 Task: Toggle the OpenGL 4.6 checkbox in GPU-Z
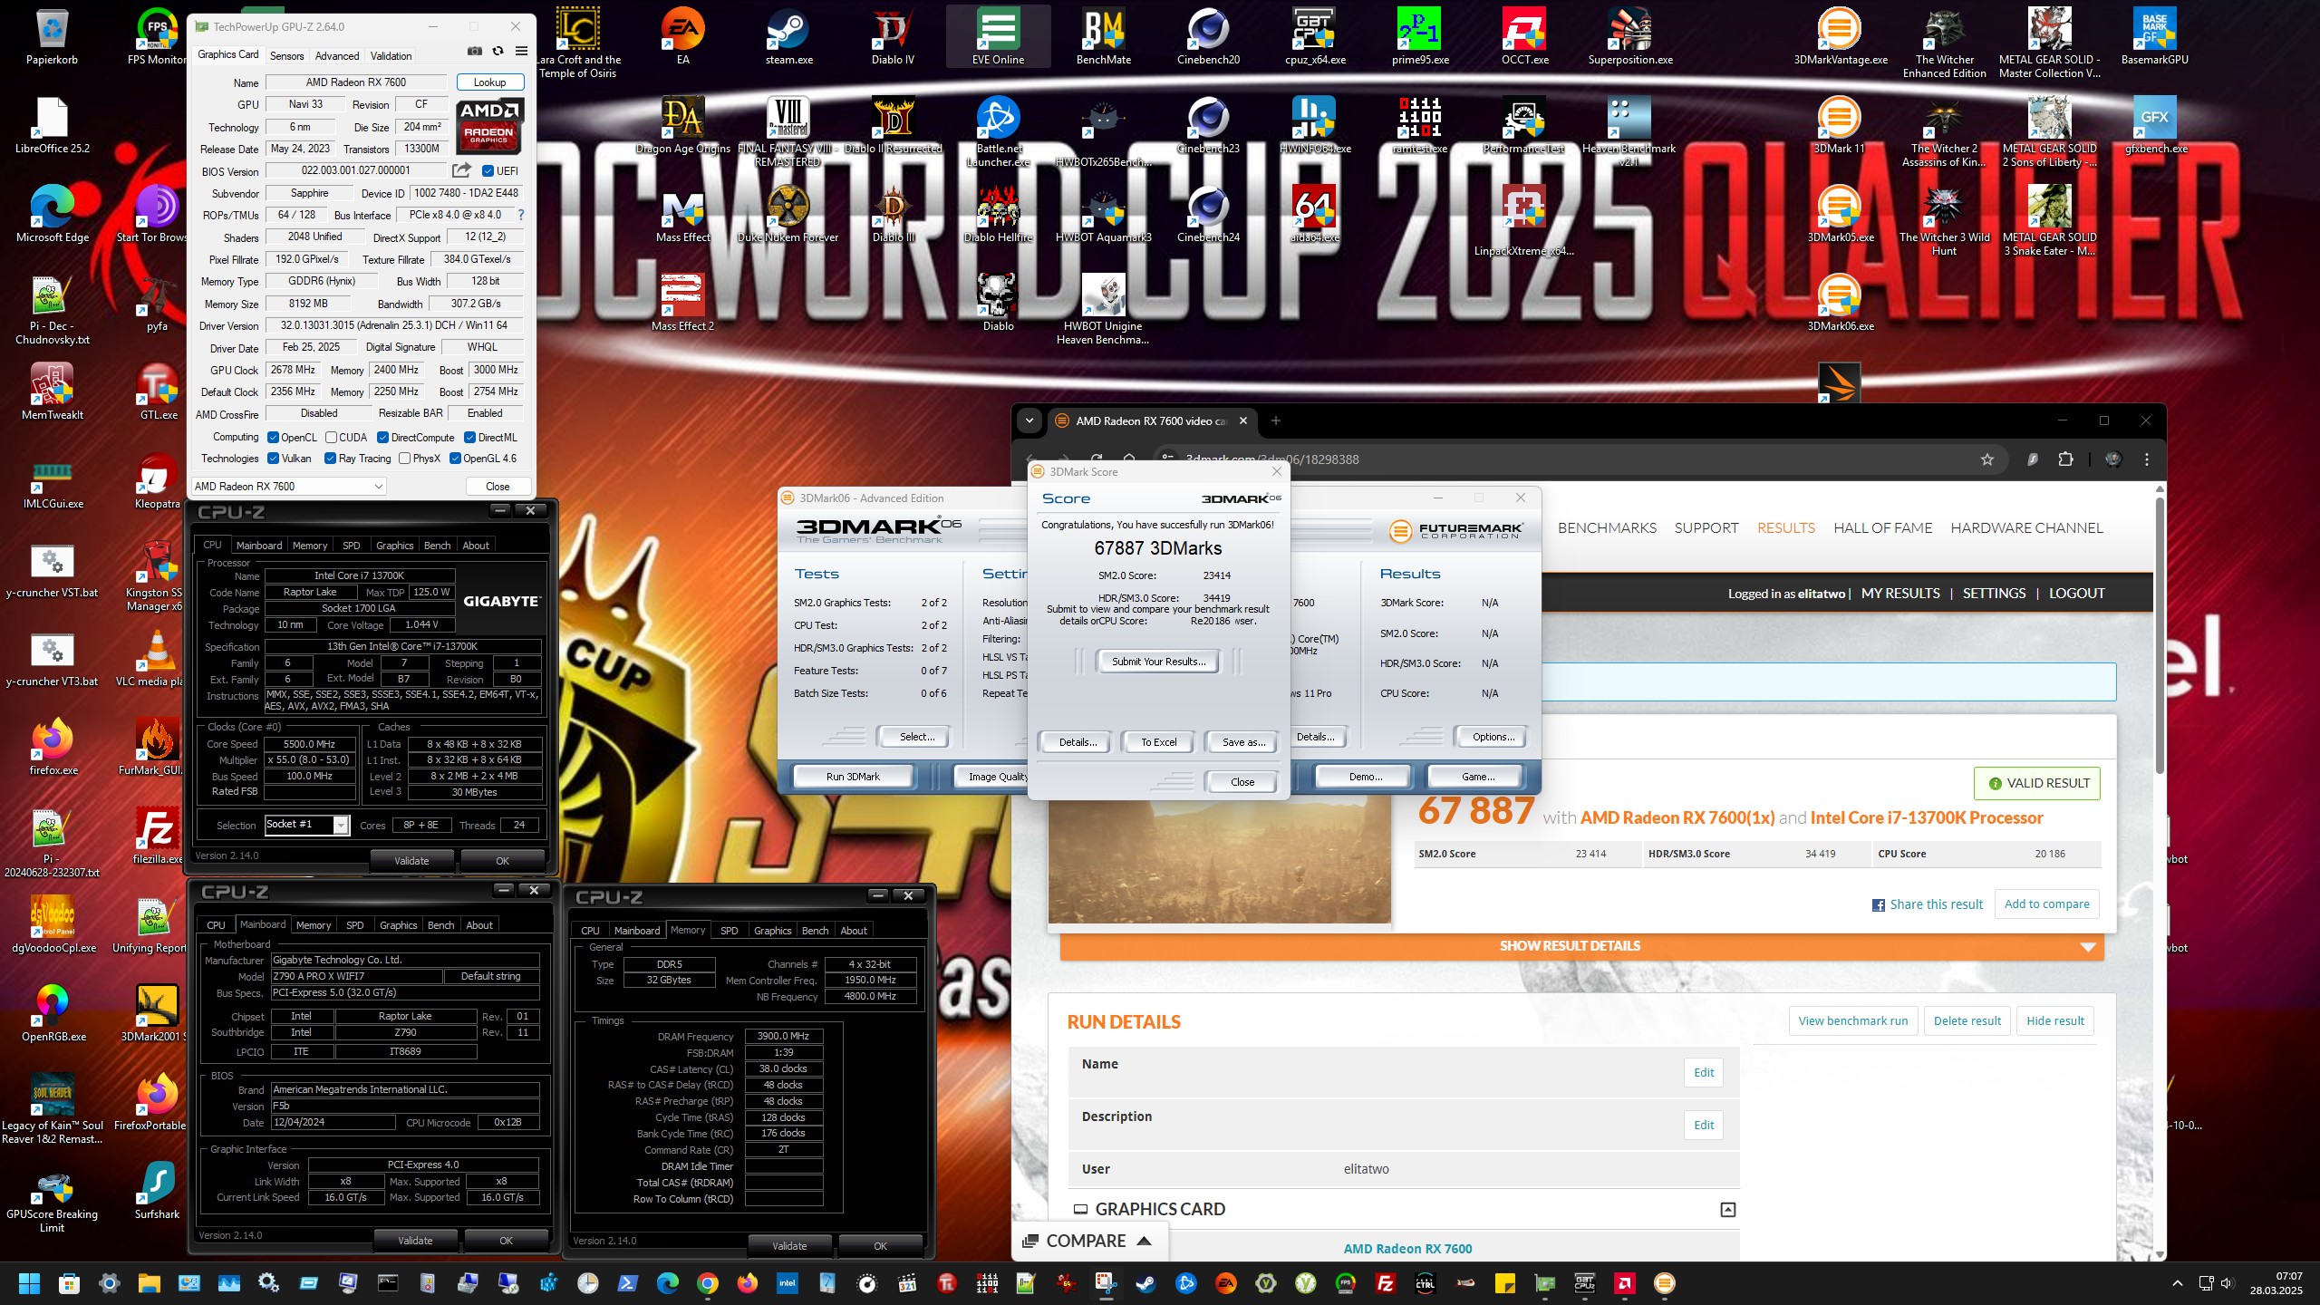tap(455, 459)
